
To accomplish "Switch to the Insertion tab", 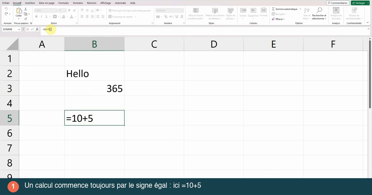I will tap(30, 3).
